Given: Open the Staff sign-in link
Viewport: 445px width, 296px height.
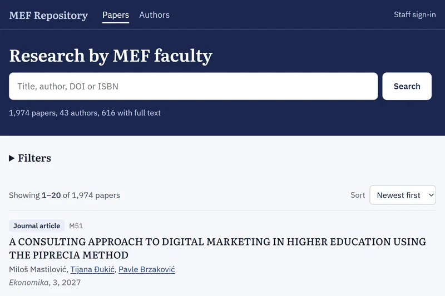Looking at the screenshot, I should 414,15.
